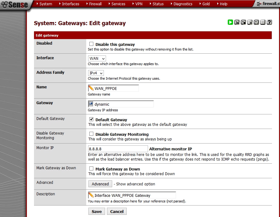Enable Disable Gateway Monitoring checkbox
The image size is (280, 217).
click(91, 134)
